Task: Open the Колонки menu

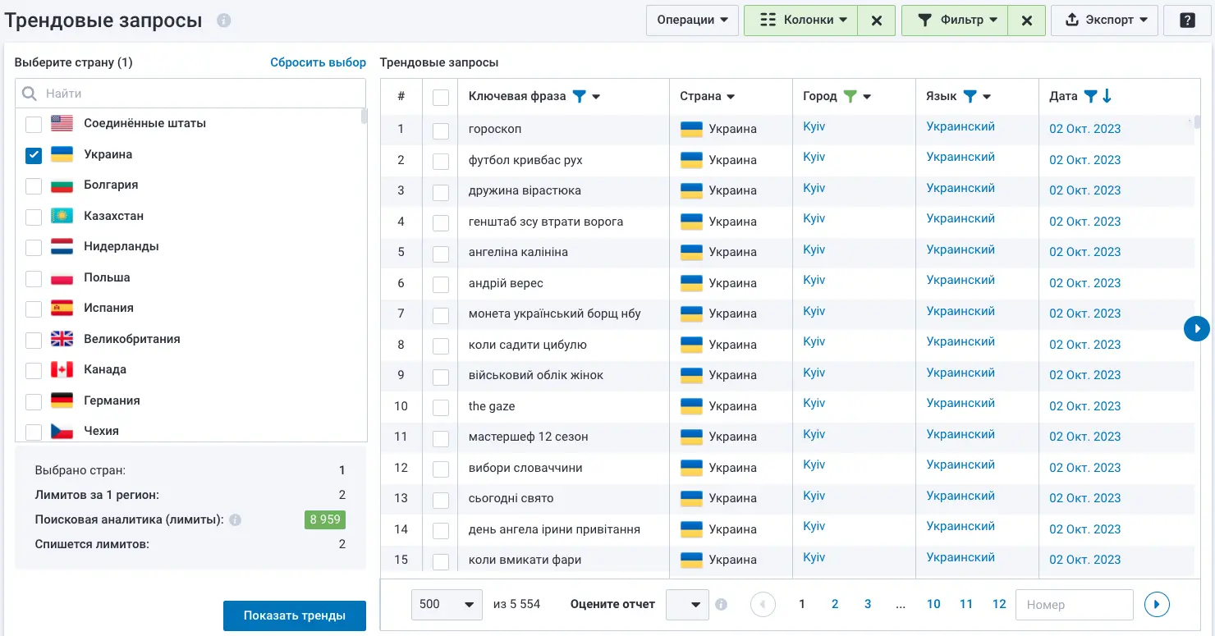Action: [x=800, y=20]
